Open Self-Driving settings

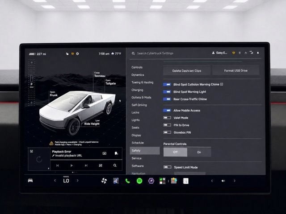[139, 105]
